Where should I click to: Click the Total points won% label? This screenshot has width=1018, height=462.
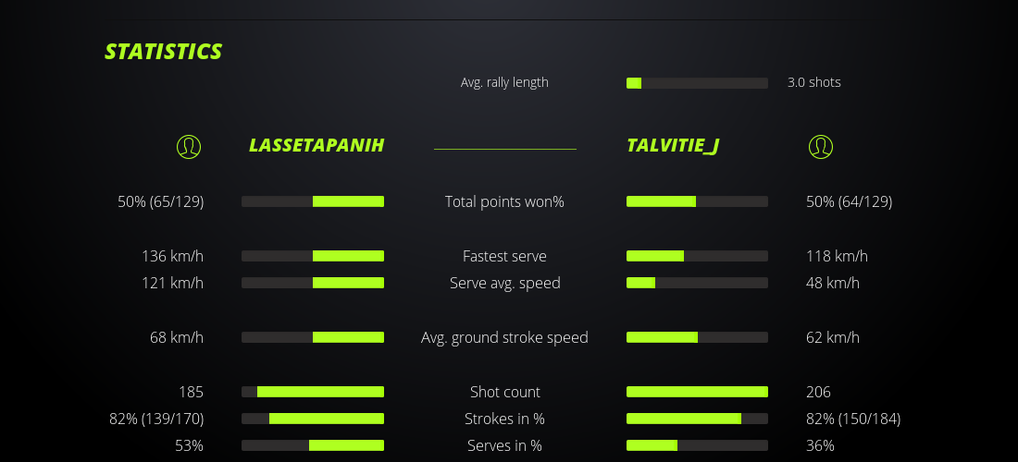coord(504,201)
